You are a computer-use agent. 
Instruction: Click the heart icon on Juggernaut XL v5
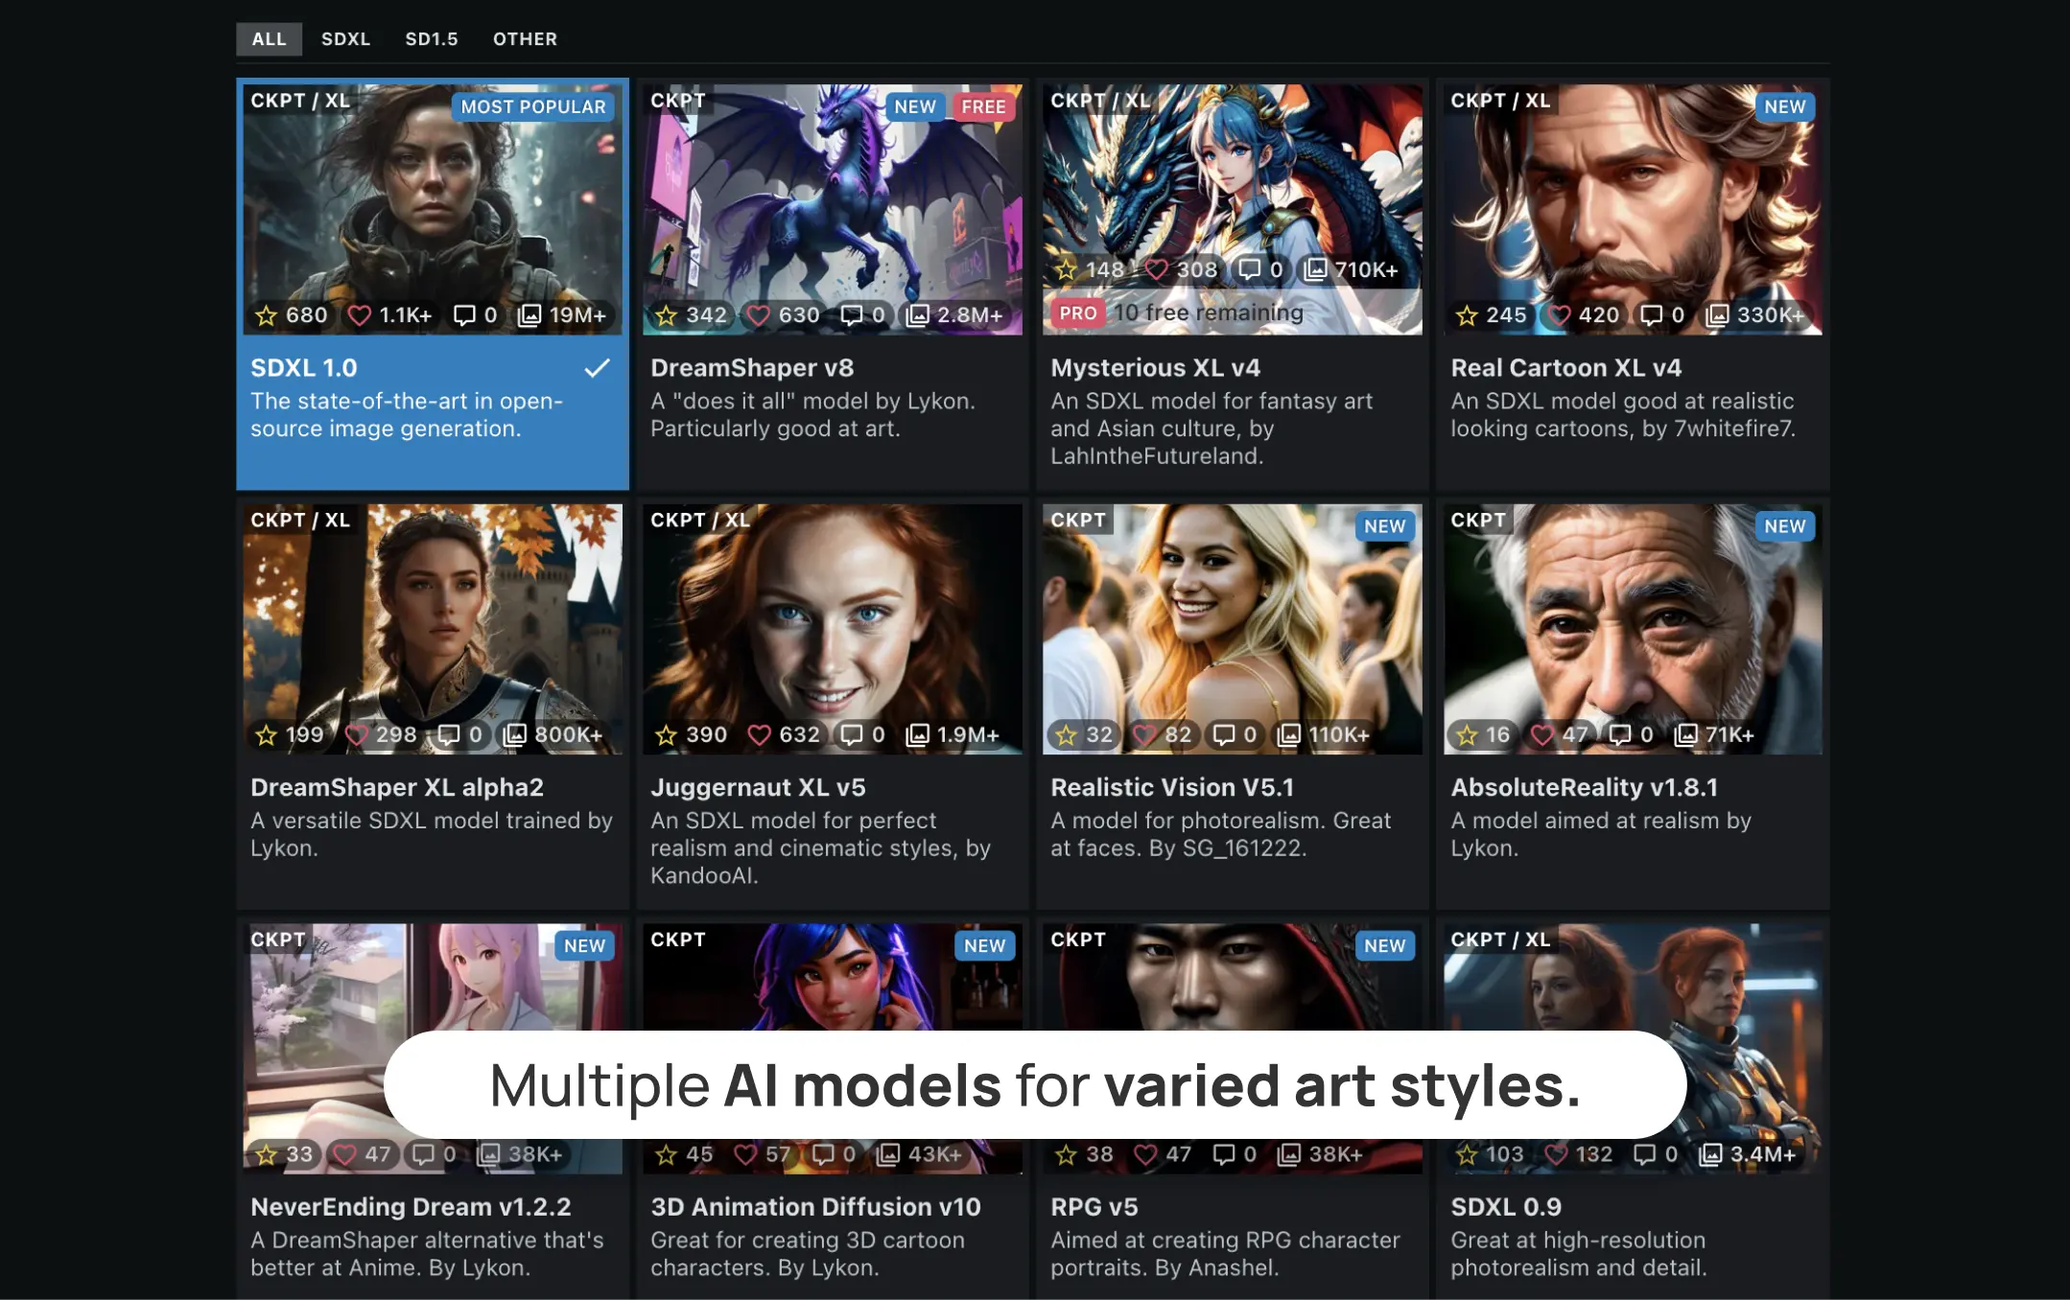point(761,734)
